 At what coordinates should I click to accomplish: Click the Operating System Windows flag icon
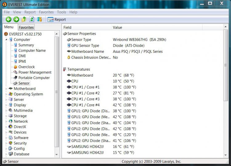10,94
